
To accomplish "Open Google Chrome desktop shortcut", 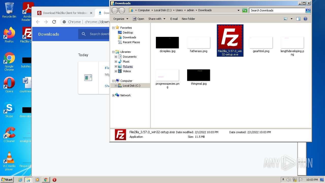I will click(9, 62).
